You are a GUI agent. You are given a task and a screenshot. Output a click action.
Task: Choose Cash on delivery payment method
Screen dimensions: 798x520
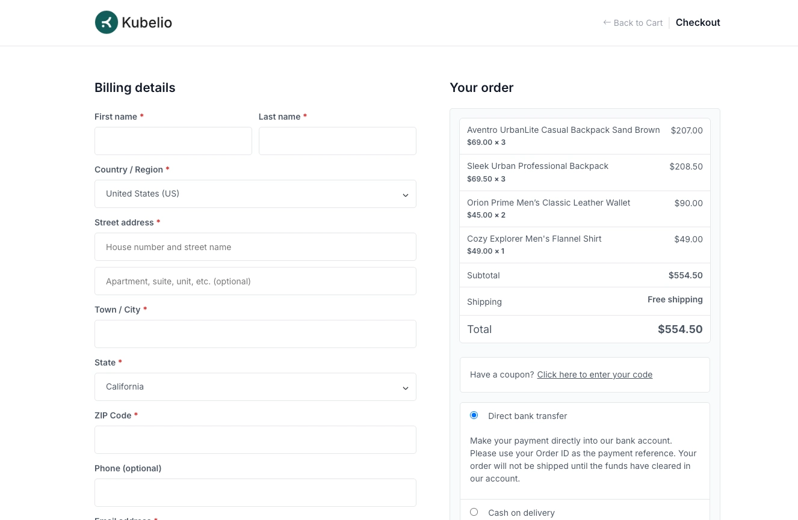coord(474,512)
